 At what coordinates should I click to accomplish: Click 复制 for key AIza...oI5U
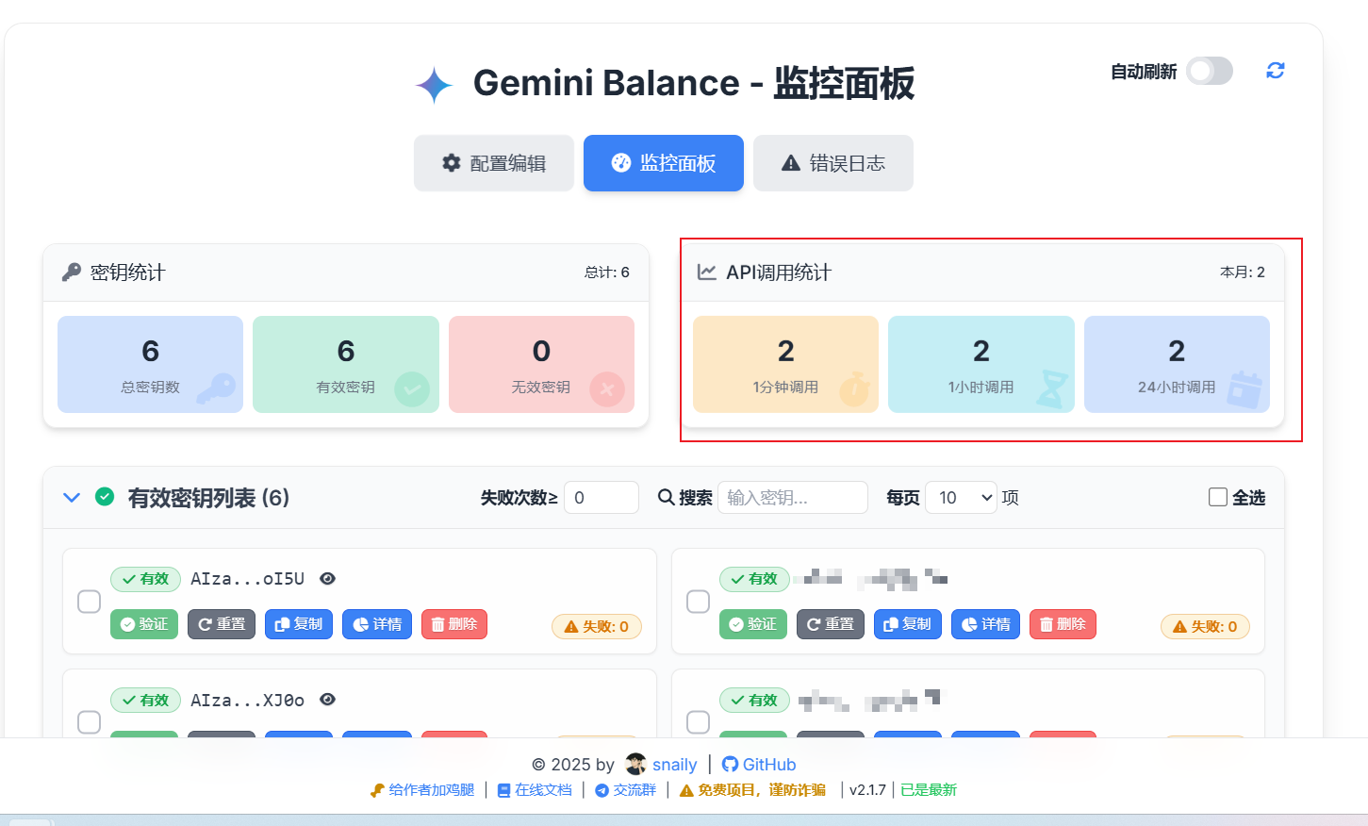tap(299, 624)
